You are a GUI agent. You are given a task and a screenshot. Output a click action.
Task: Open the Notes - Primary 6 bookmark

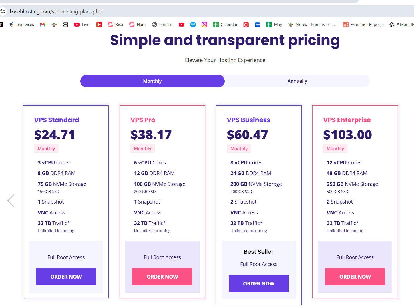point(312,25)
